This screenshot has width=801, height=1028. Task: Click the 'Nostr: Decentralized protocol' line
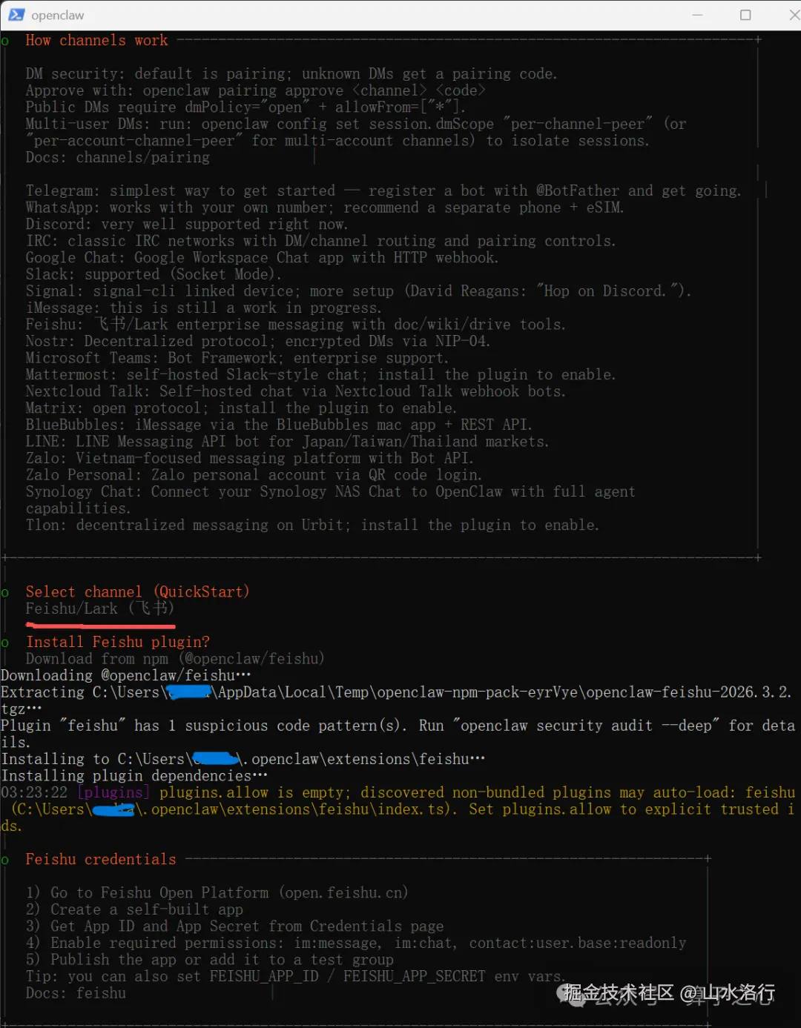258,341
